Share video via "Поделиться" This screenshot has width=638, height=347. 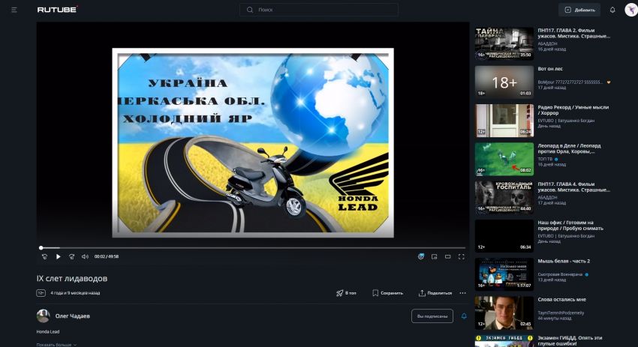click(435, 292)
